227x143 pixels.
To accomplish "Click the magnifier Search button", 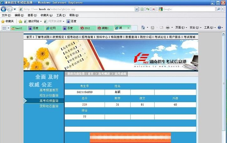I will pyautogui.click(x=218, y=9).
